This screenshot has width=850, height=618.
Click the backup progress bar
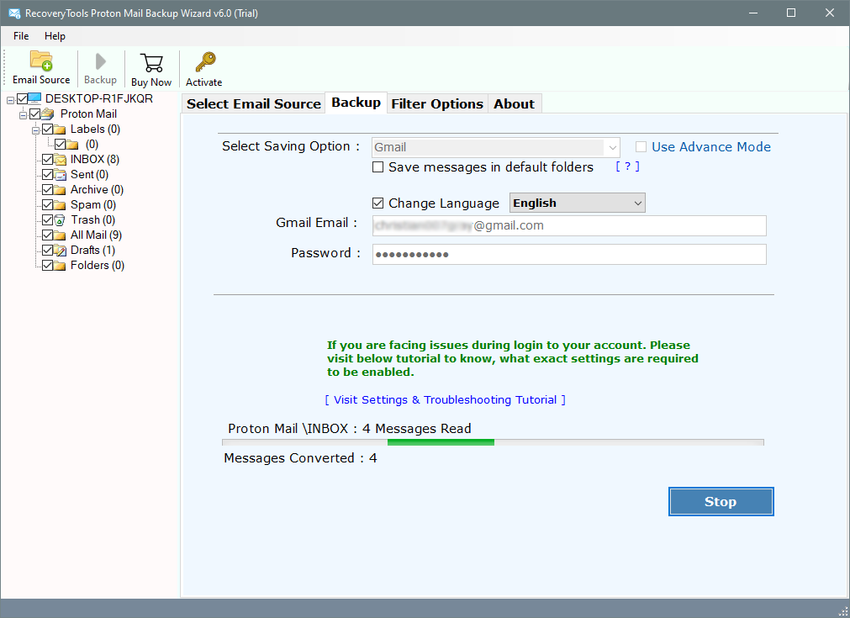tap(493, 442)
